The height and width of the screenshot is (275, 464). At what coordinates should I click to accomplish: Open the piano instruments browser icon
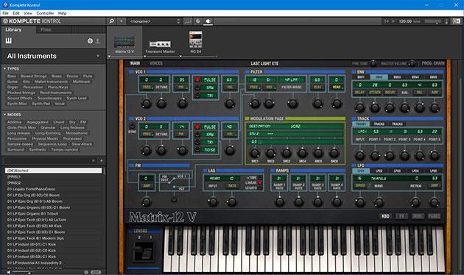click(x=9, y=40)
